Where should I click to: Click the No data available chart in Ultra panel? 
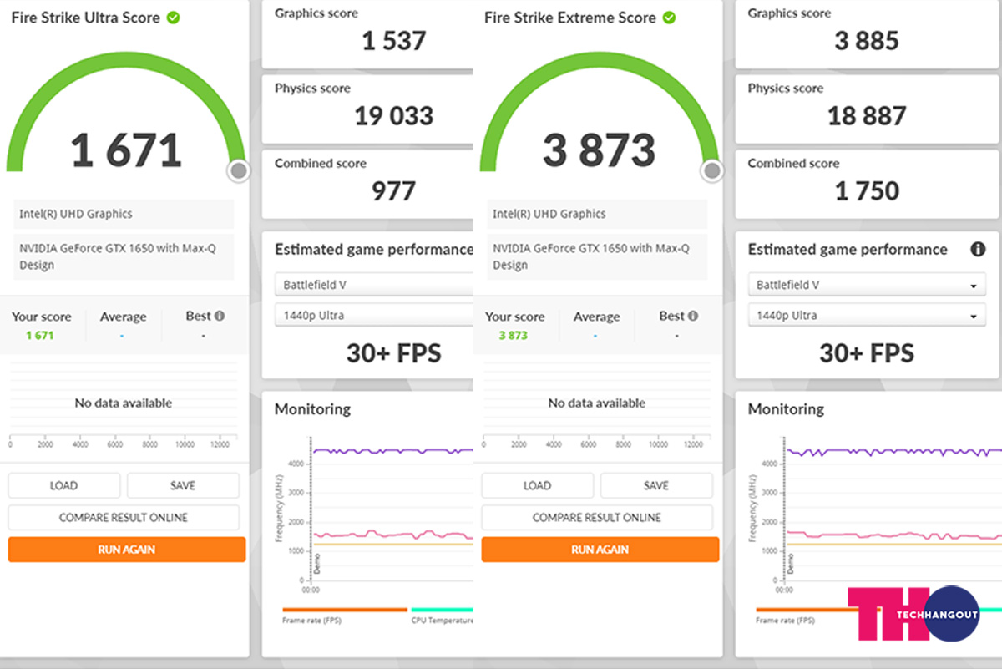point(124,403)
